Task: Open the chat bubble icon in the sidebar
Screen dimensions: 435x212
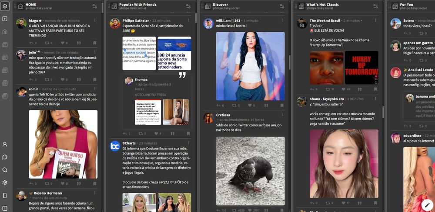Action: (5, 157)
